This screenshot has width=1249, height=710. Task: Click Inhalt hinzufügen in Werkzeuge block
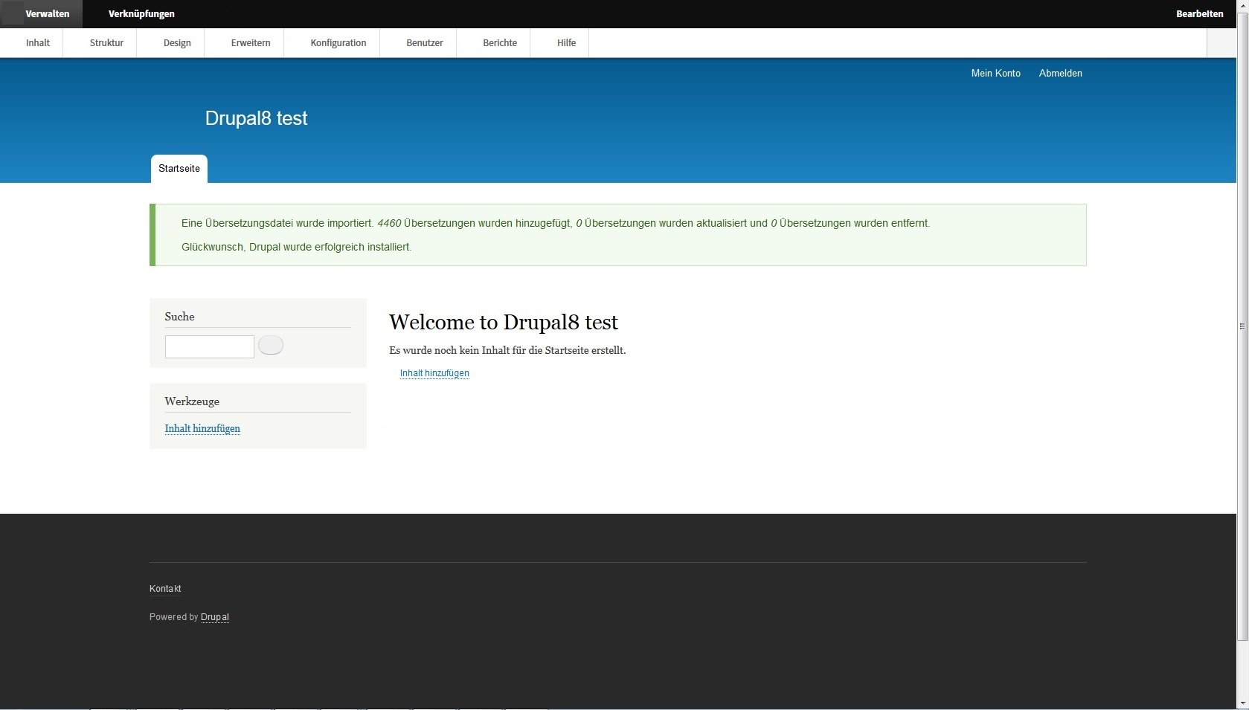[202, 428]
